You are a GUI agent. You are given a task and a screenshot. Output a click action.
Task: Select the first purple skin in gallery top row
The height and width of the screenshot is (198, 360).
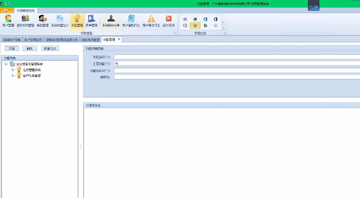(x=185, y=19)
